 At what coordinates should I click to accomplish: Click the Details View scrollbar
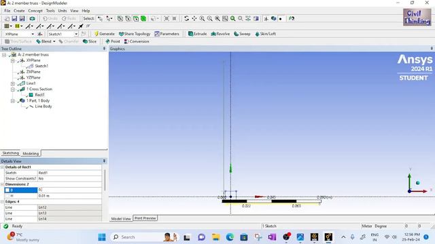point(105,180)
